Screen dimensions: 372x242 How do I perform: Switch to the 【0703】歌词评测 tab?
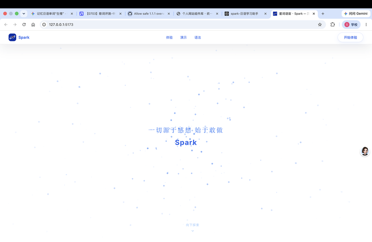point(101,13)
